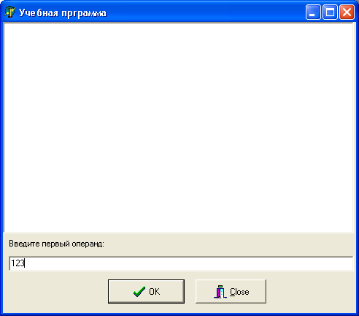The width and height of the screenshot is (359, 316).
Task: Click the beige panel beside the operand label
Action: (x=228, y=244)
